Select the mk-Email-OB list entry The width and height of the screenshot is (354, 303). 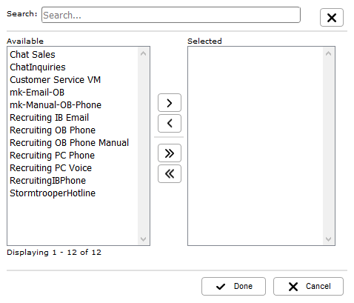[73, 92]
